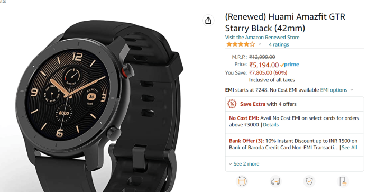Open the EMI options link text
The width and height of the screenshot is (368, 192).
[x=334, y=90]
